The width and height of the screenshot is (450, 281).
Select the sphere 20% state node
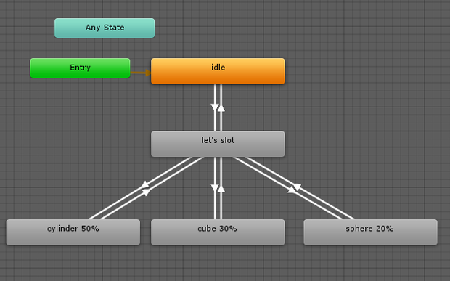pos(370,232)
